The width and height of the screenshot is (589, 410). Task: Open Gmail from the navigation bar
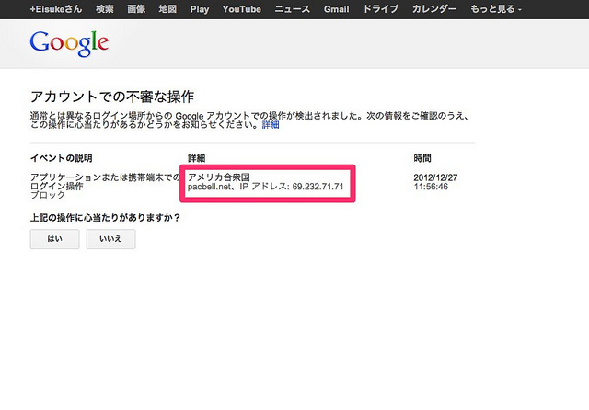337,9
